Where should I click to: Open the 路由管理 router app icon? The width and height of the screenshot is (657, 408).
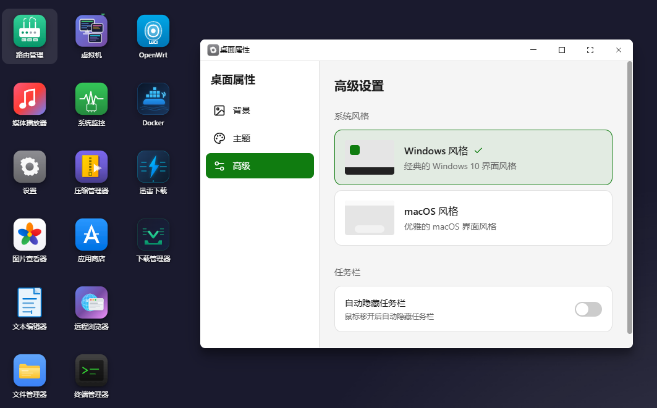coord(30,31)
